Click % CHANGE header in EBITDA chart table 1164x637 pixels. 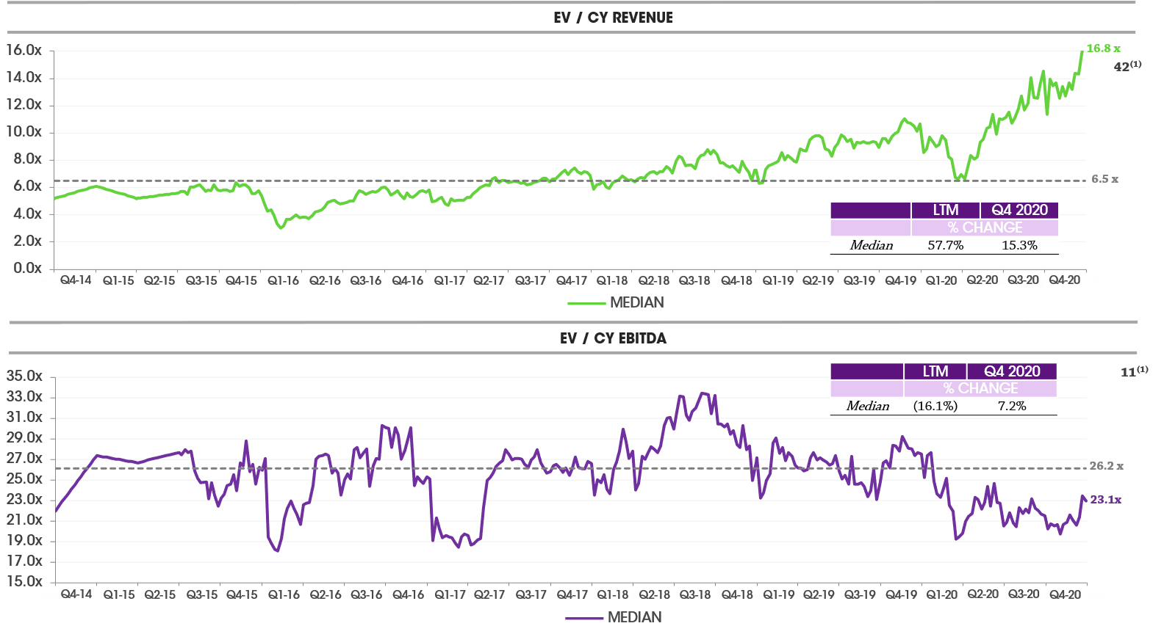(x=980, y=388)
